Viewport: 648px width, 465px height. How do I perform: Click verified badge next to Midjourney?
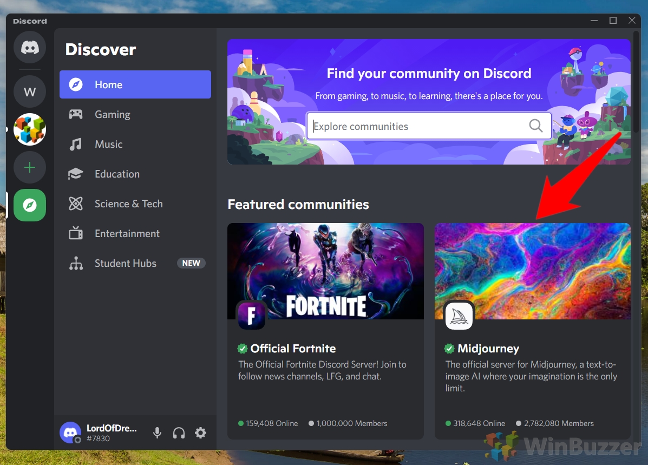point(450,349)
